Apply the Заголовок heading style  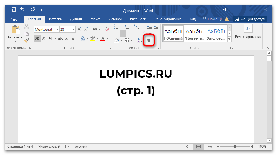tap(216, 33)
